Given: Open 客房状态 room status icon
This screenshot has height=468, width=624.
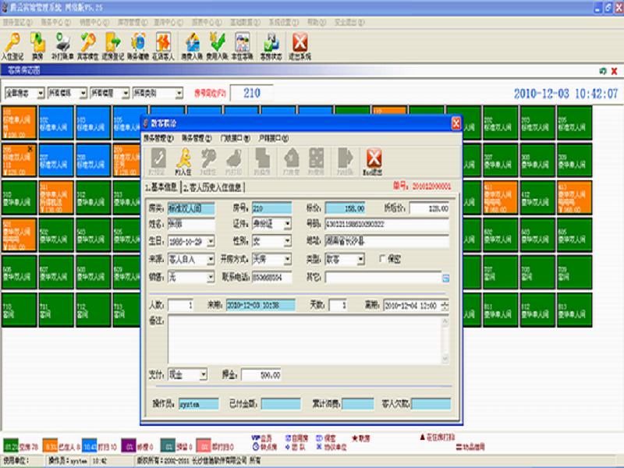Looking at the screenshot, I should coord(270,44).
